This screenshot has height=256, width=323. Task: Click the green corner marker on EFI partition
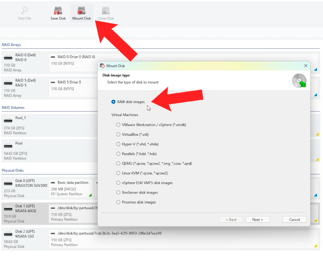pyautogui.click(x=90, y=195)
